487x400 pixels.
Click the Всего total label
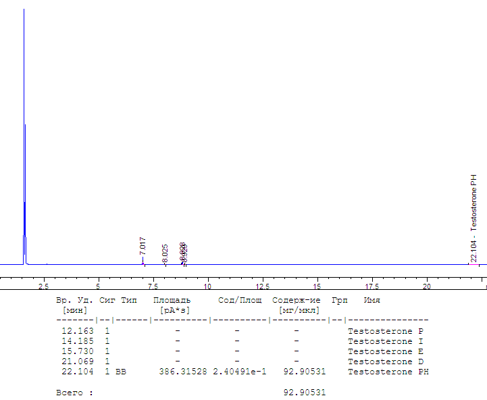[x=72, y=393]
